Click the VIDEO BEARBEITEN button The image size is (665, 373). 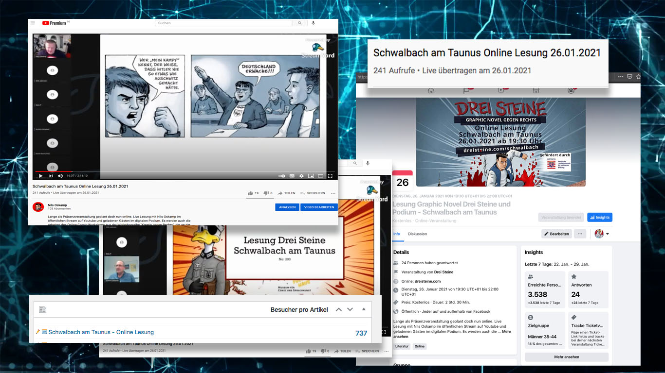point(319,207)
